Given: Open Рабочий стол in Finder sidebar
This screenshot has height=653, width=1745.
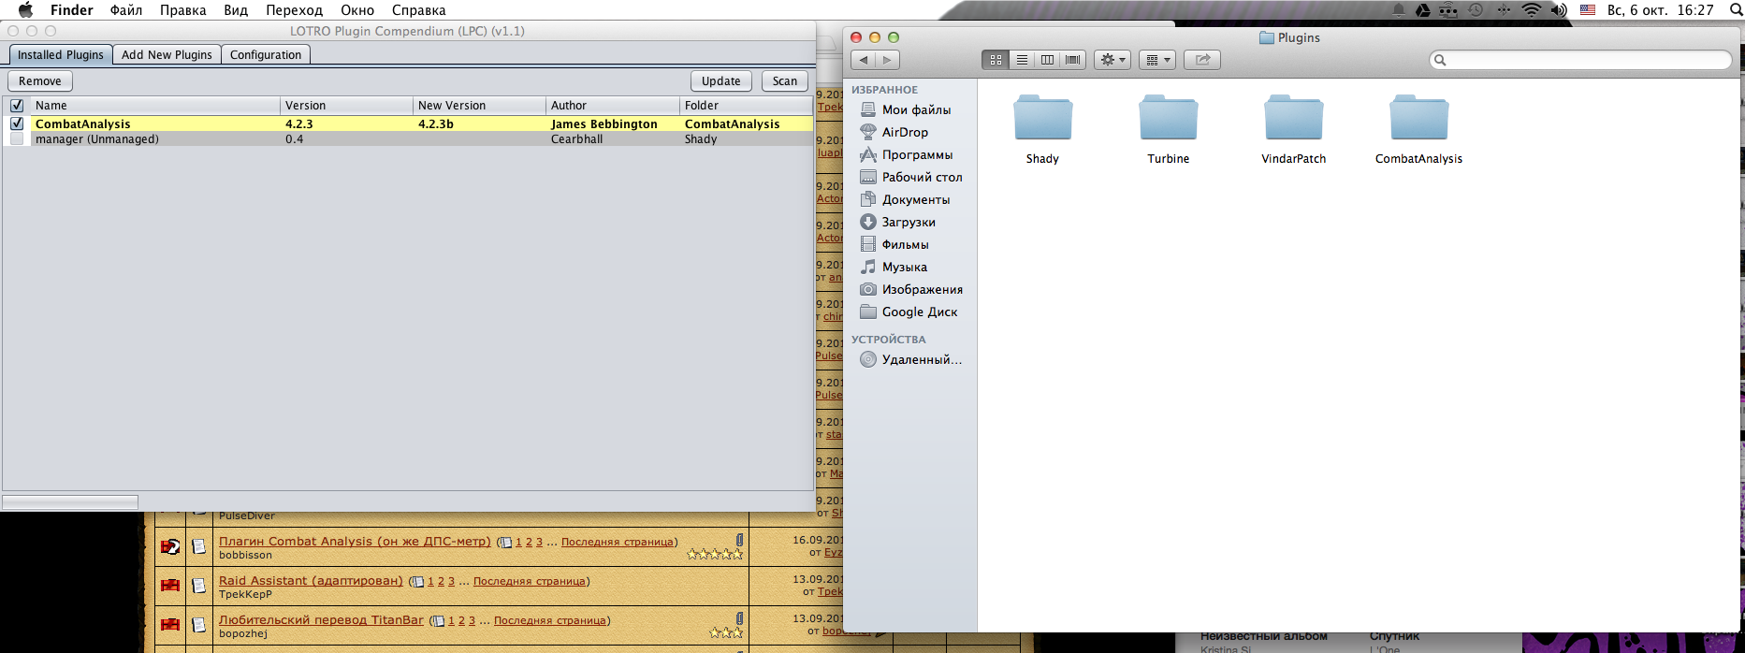Looking at the screenshot, I should [x=922, y=177].
